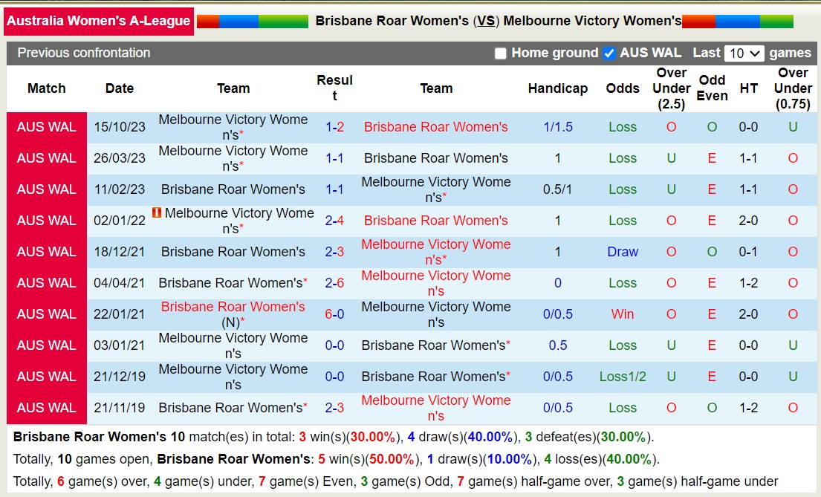Open the Win odds link for the 22/01/21 match

pyautogui.click(x=622, y=314)
